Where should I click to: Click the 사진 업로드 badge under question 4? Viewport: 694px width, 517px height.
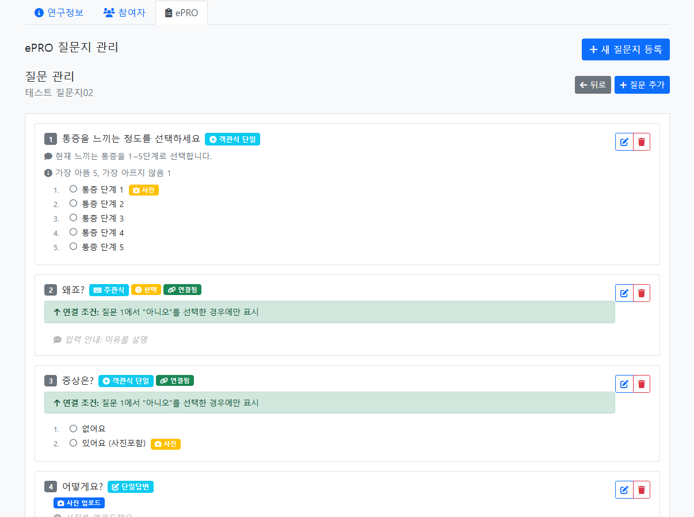[x=79, y=503]
